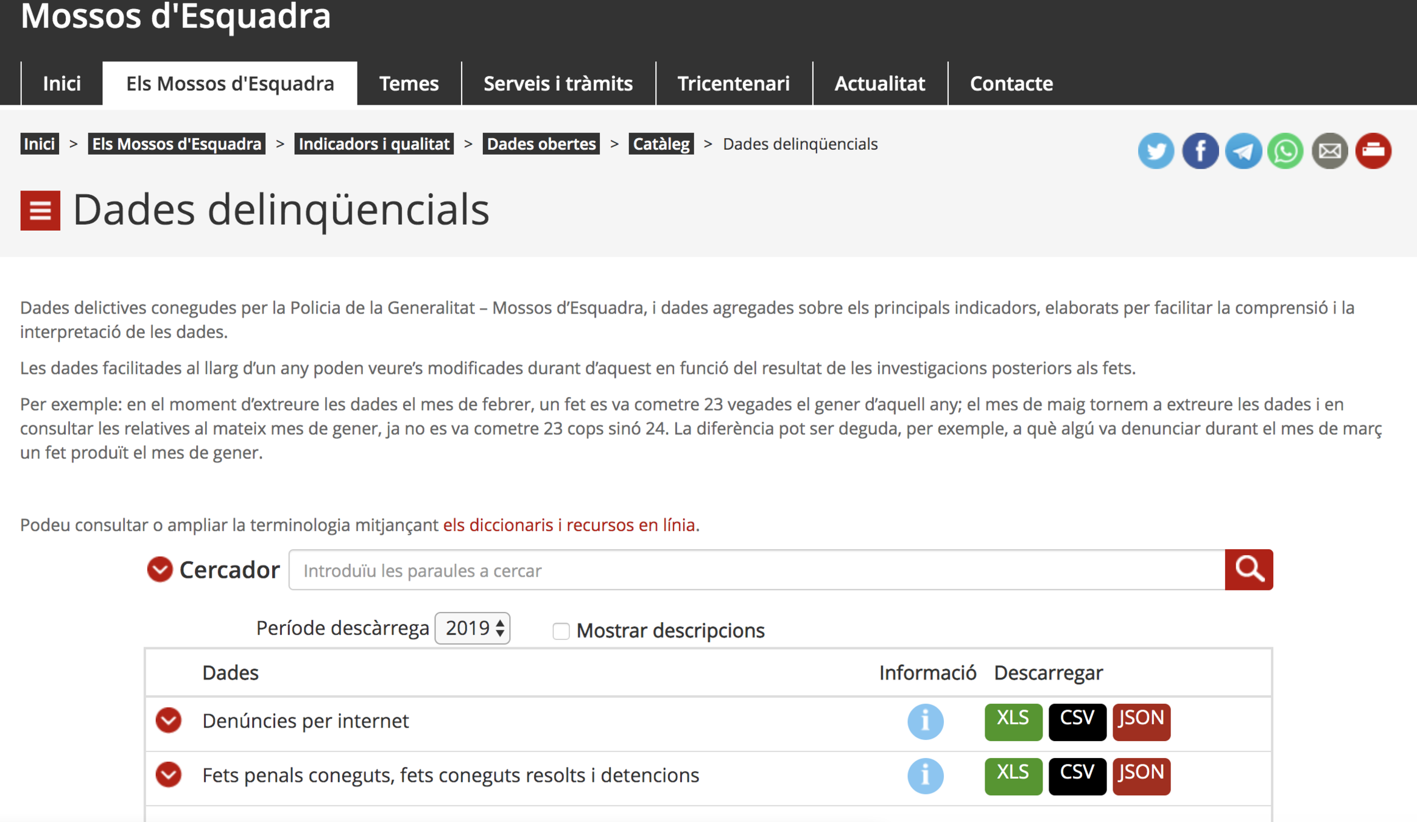Enable Mostrar descripcions checkbox
Screen dimensions: 1417x822
click(561, 631)
